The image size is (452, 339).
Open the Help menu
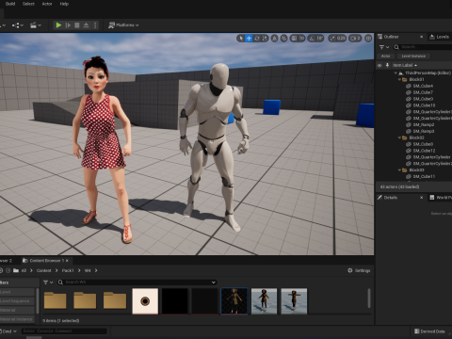[x=64, y=4]
